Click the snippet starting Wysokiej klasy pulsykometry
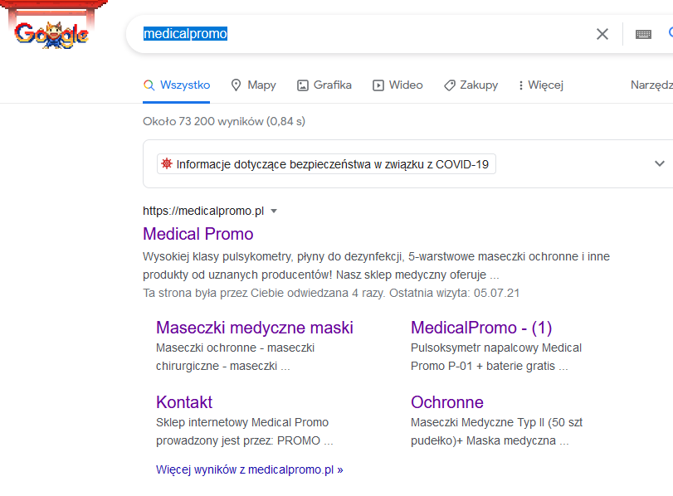The width and height of the screenshot is (673, 496). point(377,265)
